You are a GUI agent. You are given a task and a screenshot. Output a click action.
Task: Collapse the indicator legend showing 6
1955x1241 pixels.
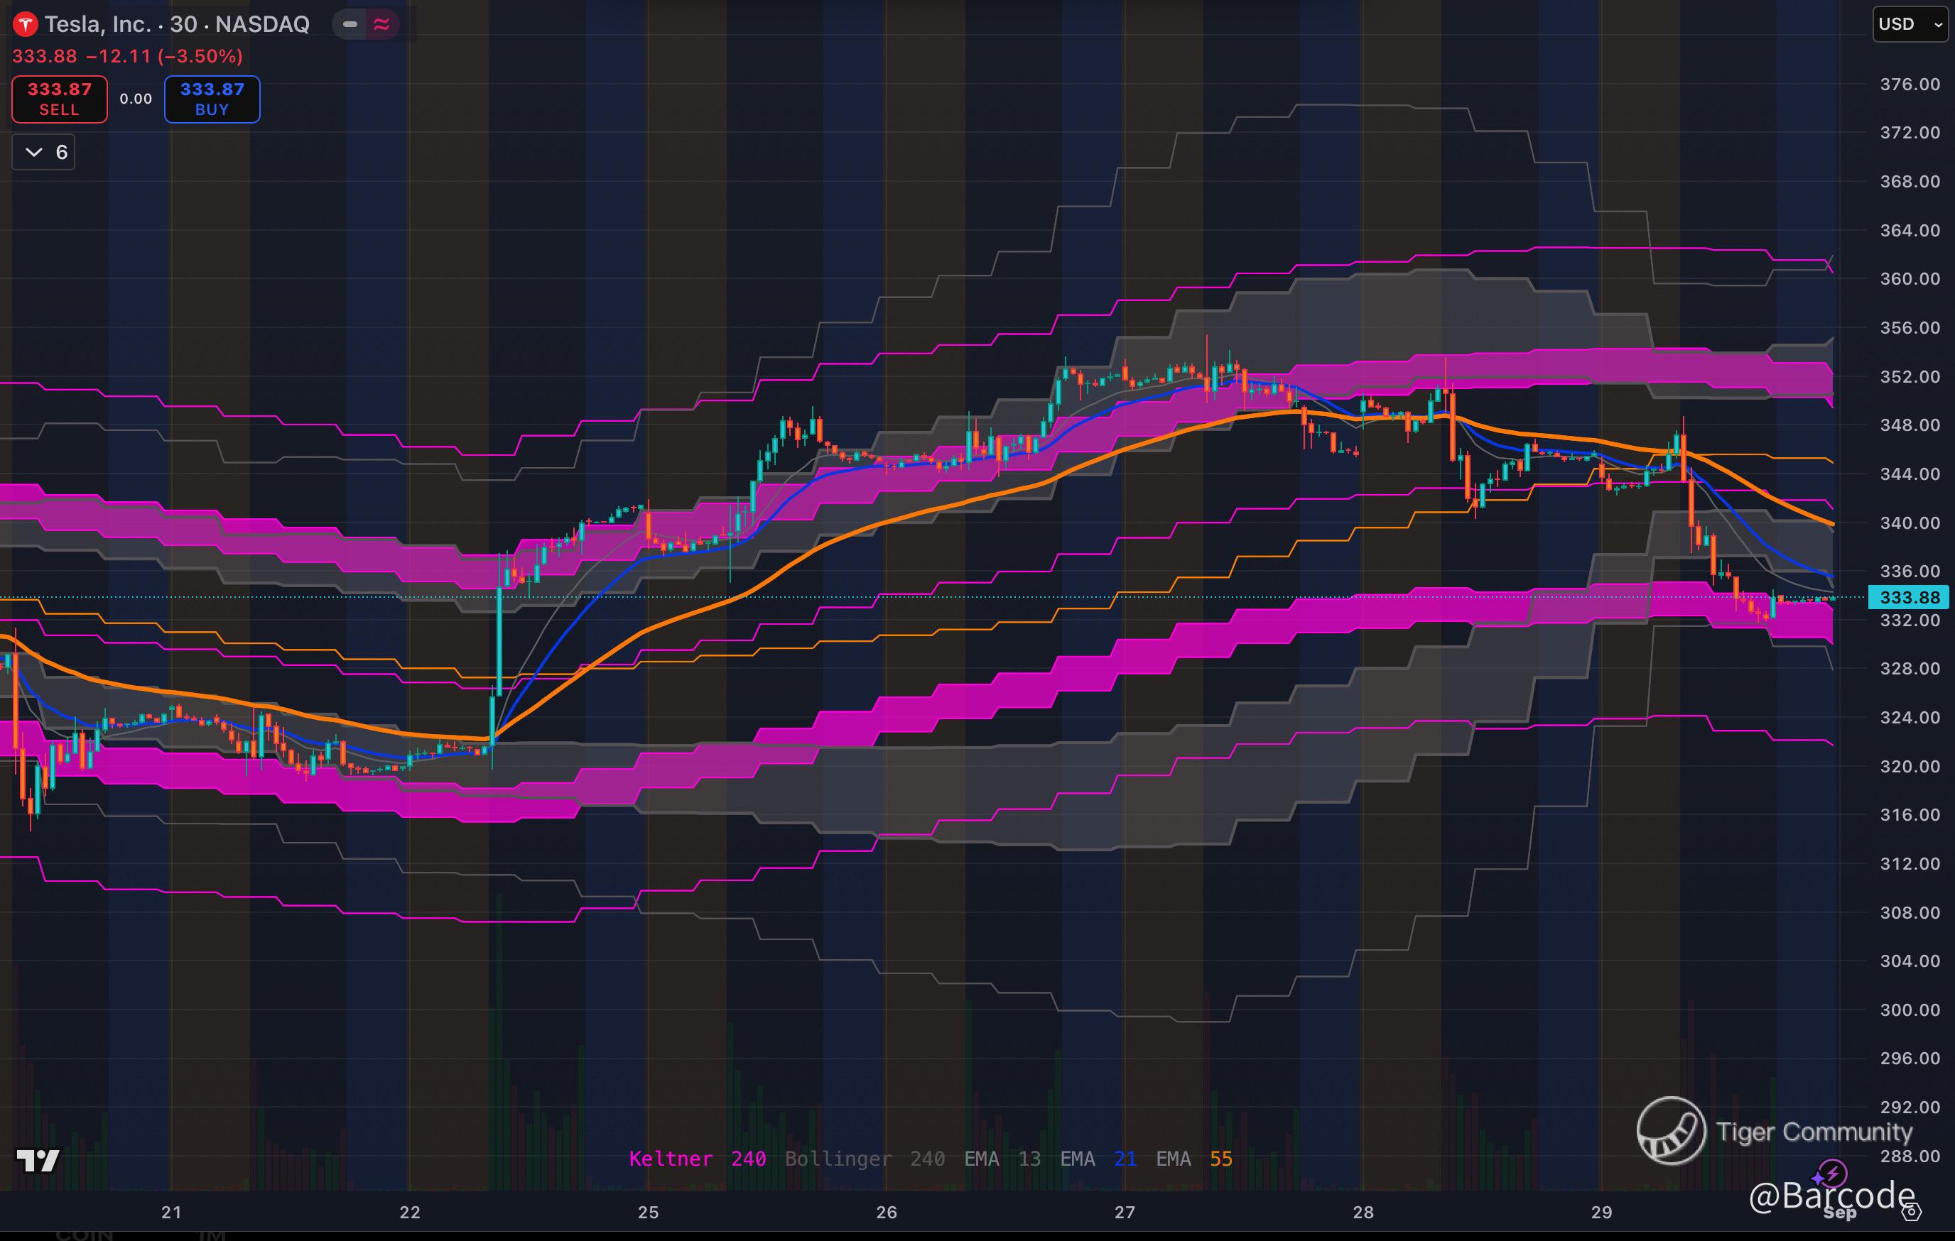tap(44, 153)
